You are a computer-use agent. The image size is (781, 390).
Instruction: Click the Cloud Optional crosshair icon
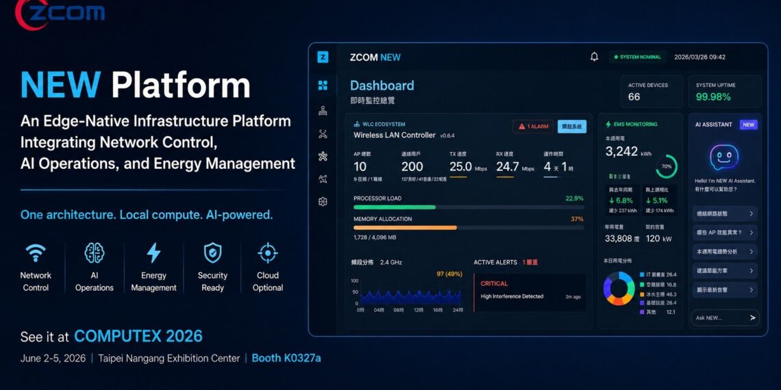(x=267, y=252)
